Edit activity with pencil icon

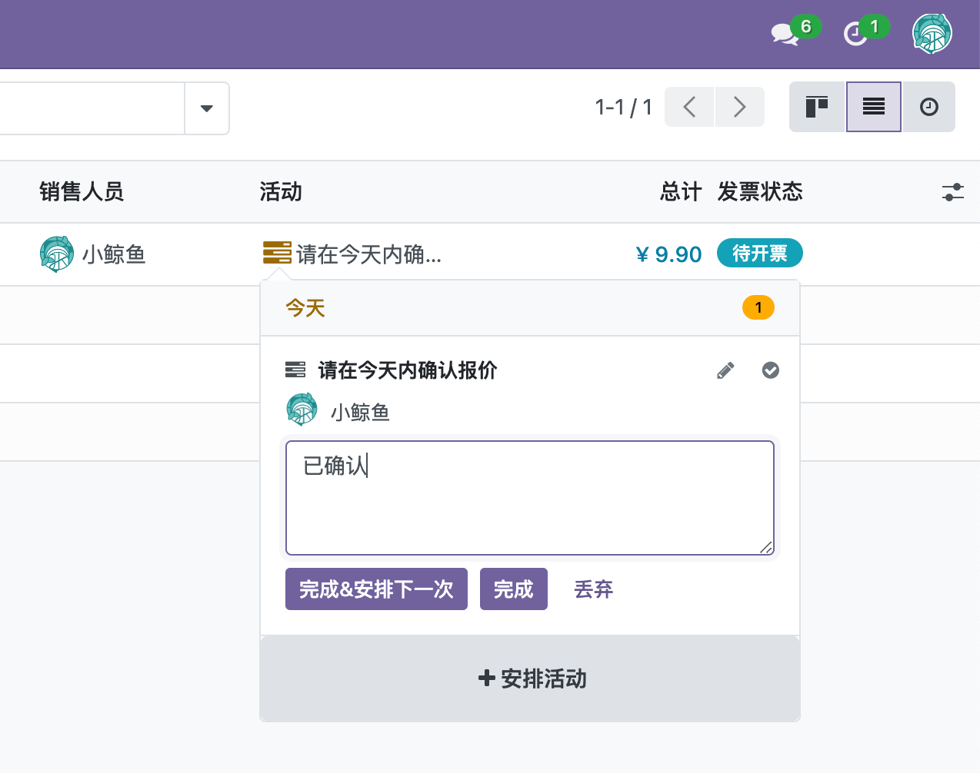pyautogui.click(x=725, y=371)
